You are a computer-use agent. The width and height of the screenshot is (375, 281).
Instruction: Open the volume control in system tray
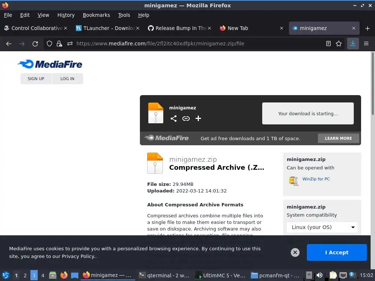319,275
